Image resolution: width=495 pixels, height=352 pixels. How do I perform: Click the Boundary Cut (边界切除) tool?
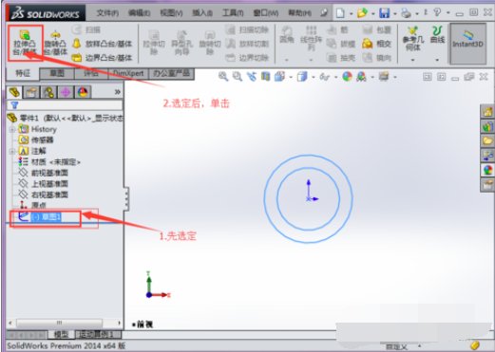pos(247,58)
